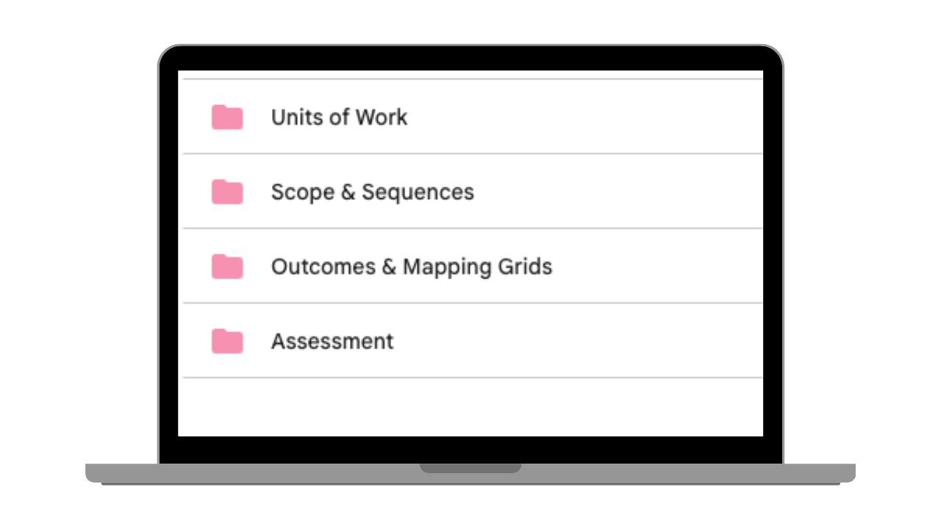Screen dimensions: 941x529
Task: Click the word Sequences in second row
Action: coord(418,192)
